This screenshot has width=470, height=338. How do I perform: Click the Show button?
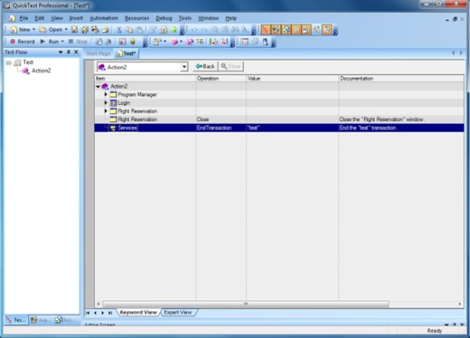[x=231, y=66]
